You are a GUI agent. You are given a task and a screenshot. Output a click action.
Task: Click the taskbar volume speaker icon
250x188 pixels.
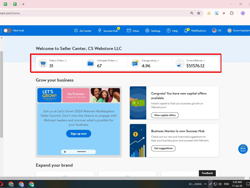(220, 184)
